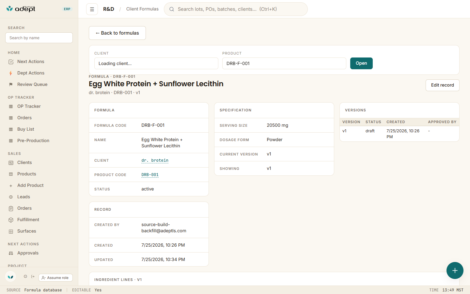
Task: Click the Back to formulas button
Action: point(117,33)
